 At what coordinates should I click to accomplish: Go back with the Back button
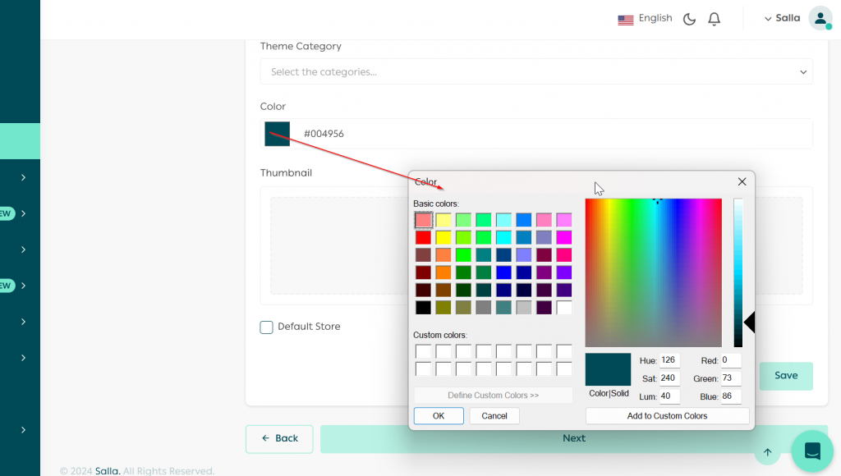point(279,438)
